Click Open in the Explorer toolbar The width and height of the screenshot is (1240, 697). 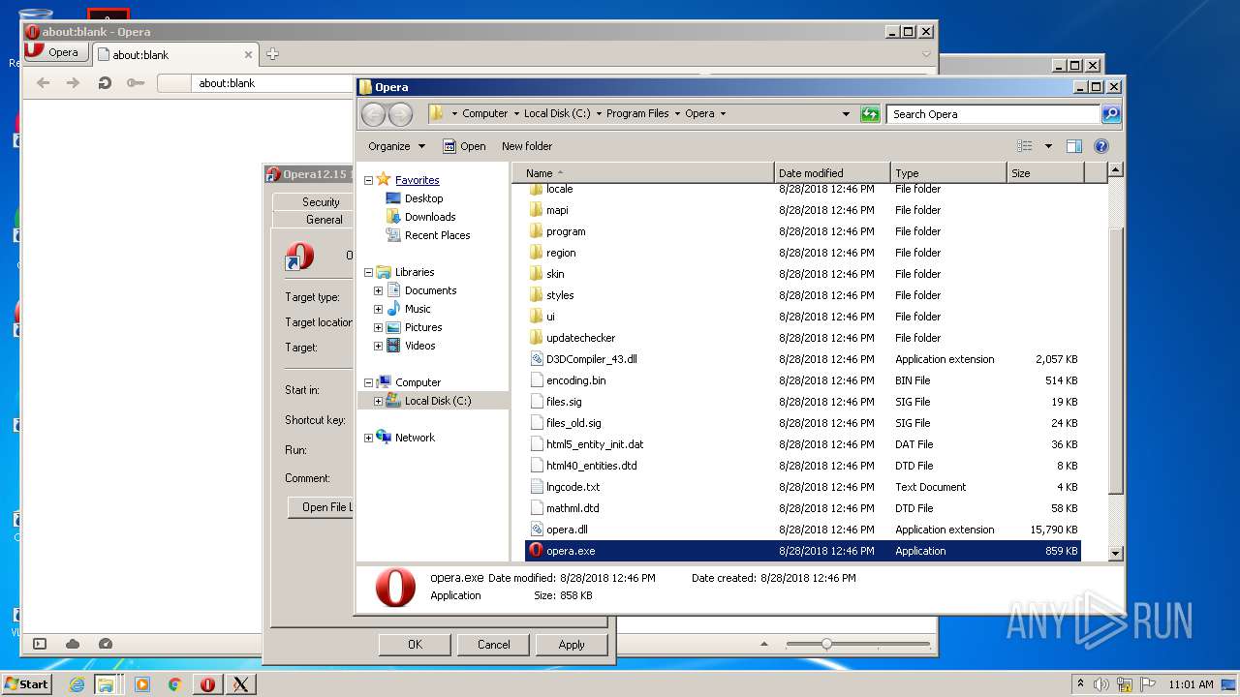click(x=464, y=146)
